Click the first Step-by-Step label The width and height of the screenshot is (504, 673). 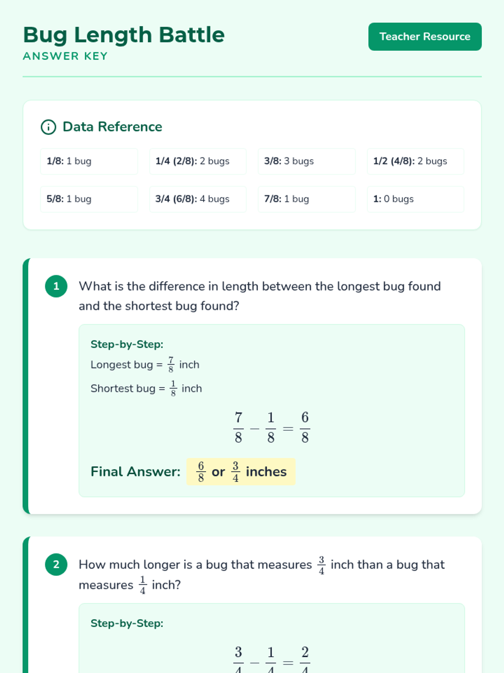point(127,344)
